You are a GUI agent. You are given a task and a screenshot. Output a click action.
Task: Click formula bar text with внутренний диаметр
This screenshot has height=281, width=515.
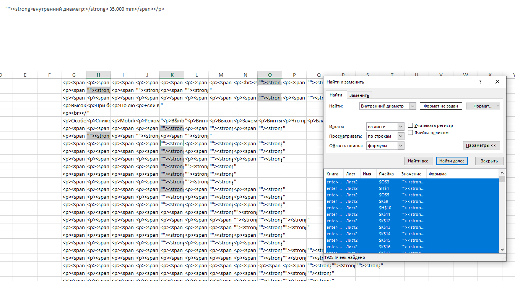(x=85, y=9)
